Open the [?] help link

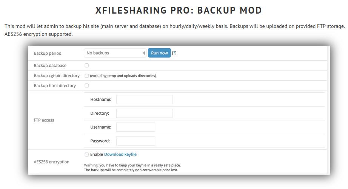click(174, 53)
